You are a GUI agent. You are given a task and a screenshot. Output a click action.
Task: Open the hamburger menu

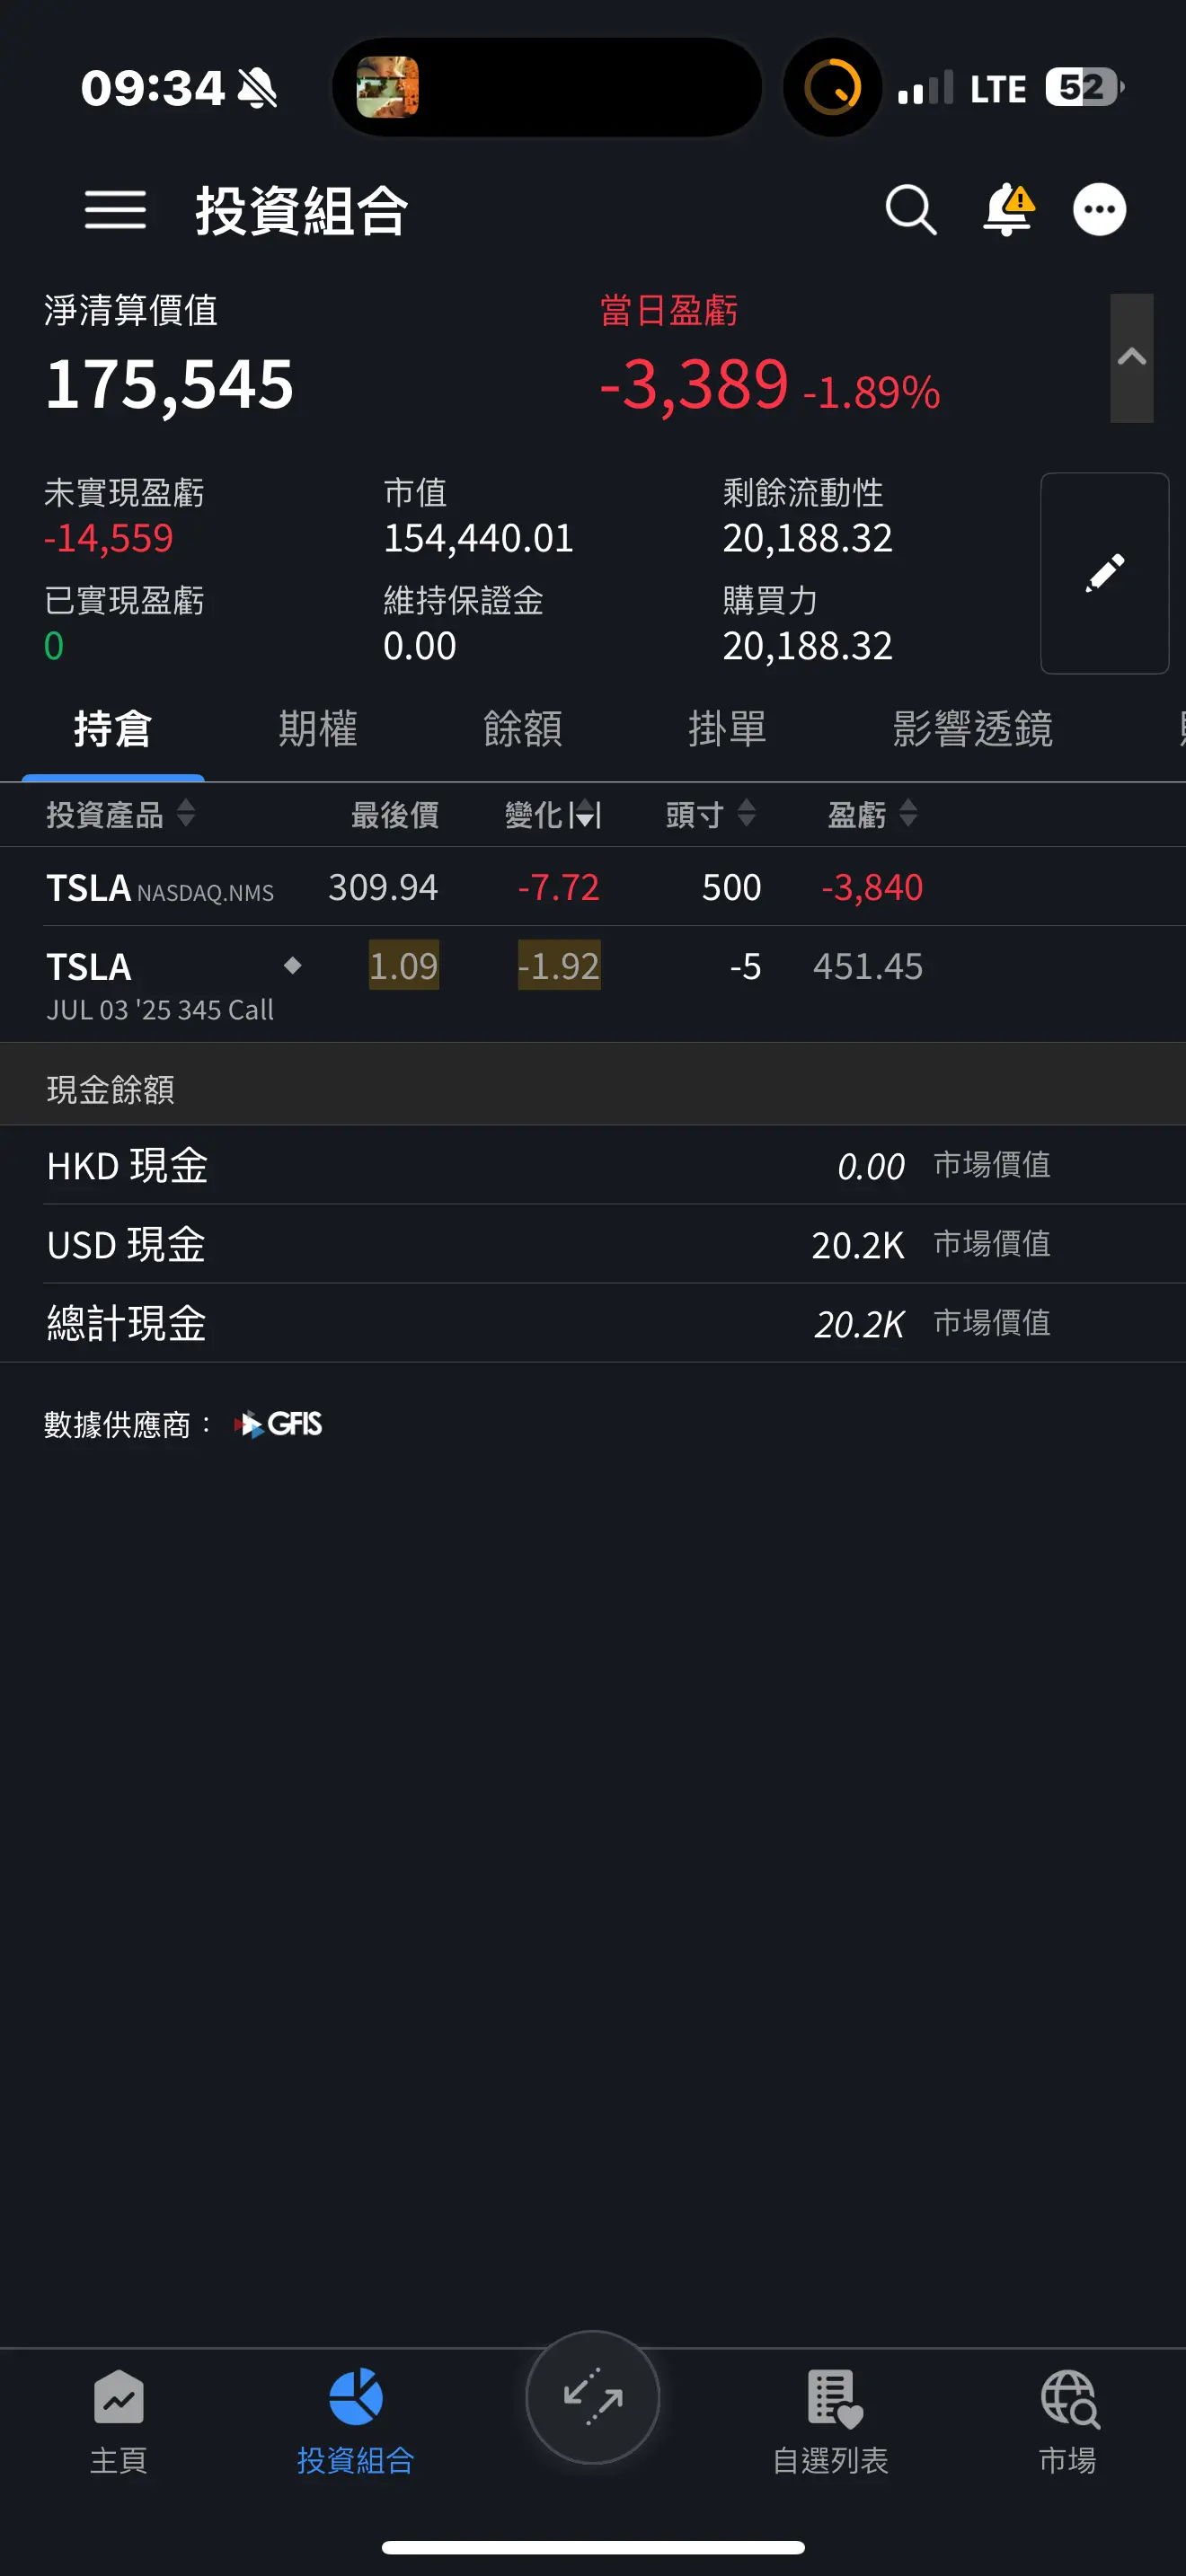(115, 210)
